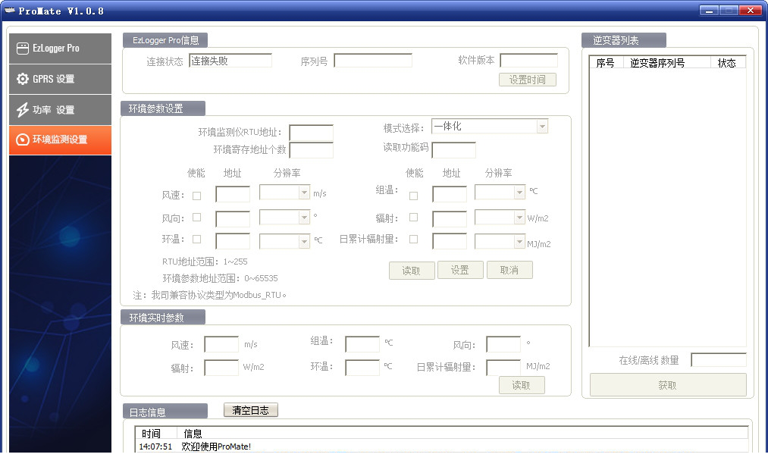Image resolution: width=768 pixels, height=470 pixels.
Task: Click the realtime 风速 value field
Action: coord(221,344)
